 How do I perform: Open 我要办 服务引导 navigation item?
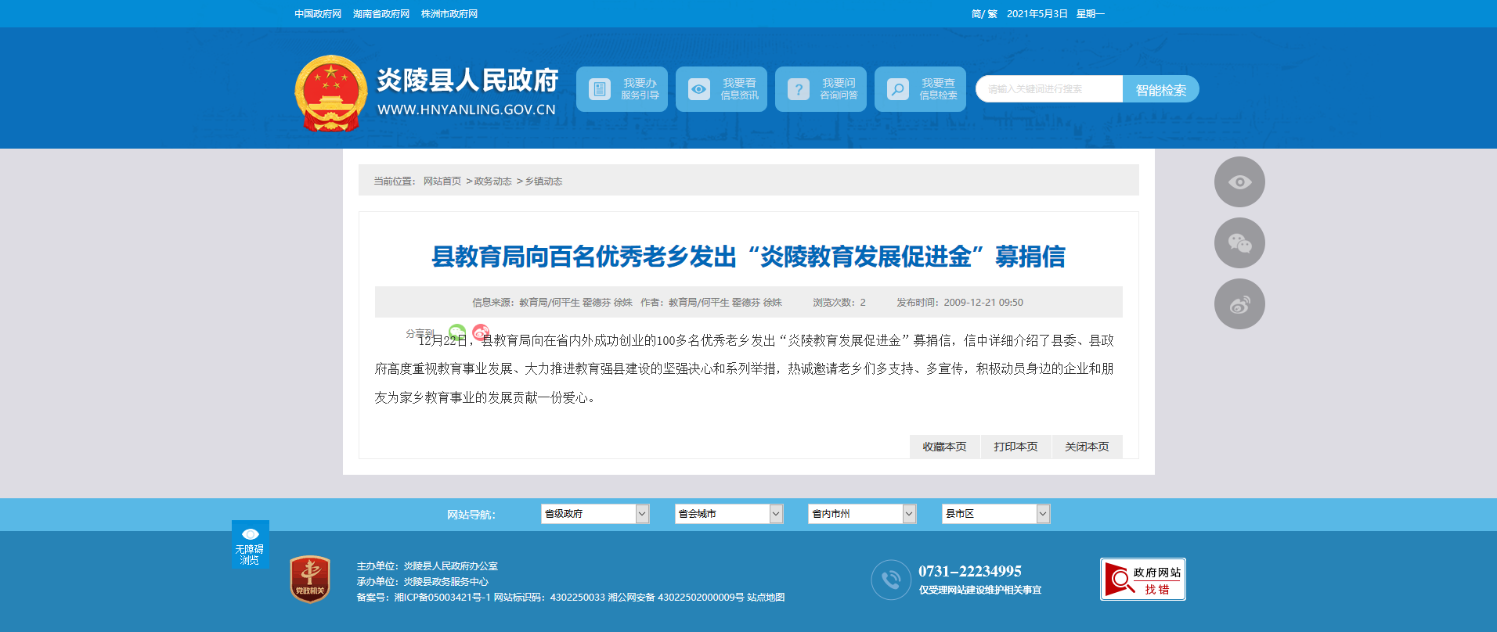click(622, 89)
